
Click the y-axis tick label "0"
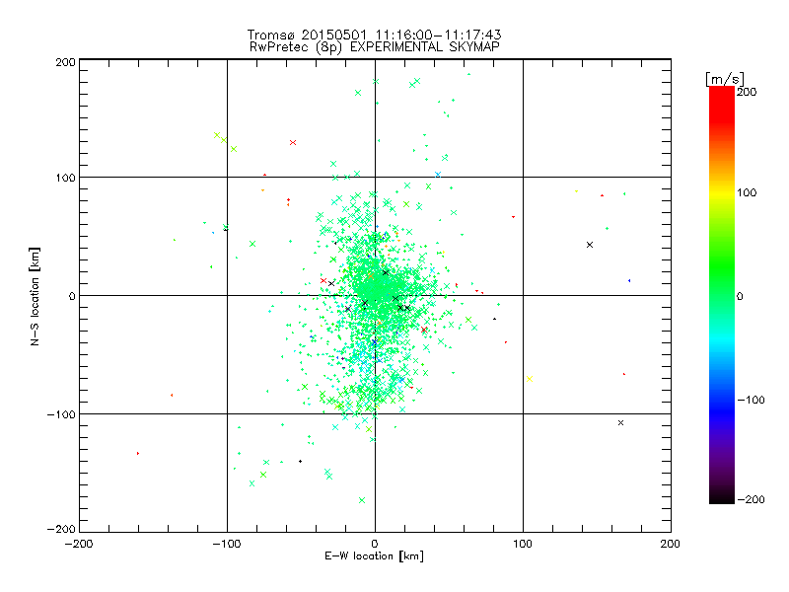pos(72,296)
